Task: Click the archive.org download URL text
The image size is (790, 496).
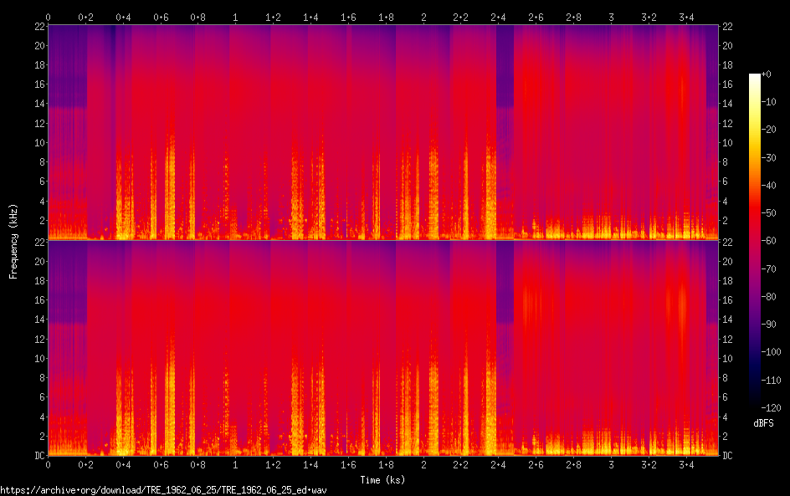Action: tap(163, 490)
